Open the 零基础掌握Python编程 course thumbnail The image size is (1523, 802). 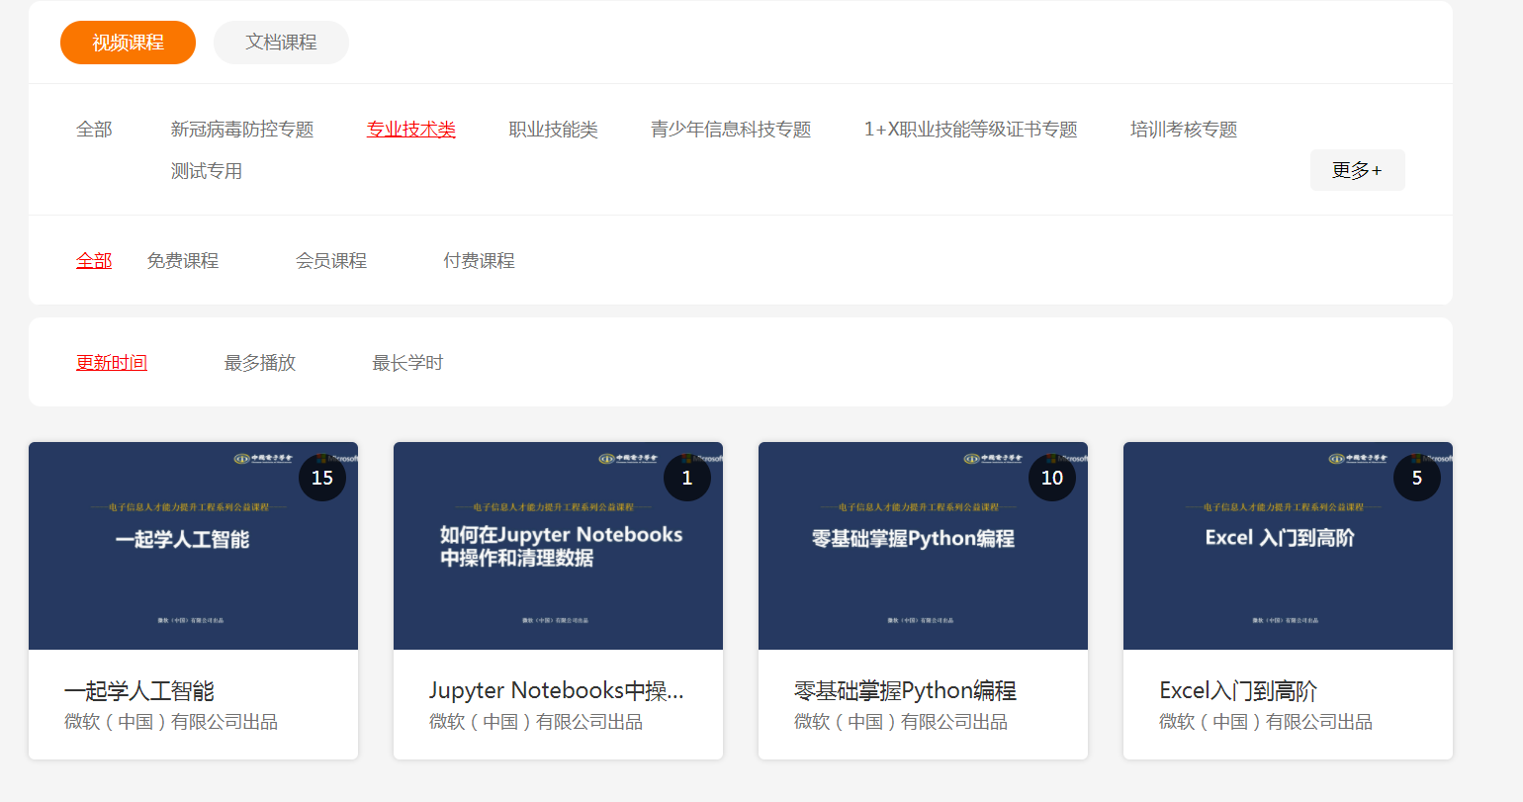923,546
